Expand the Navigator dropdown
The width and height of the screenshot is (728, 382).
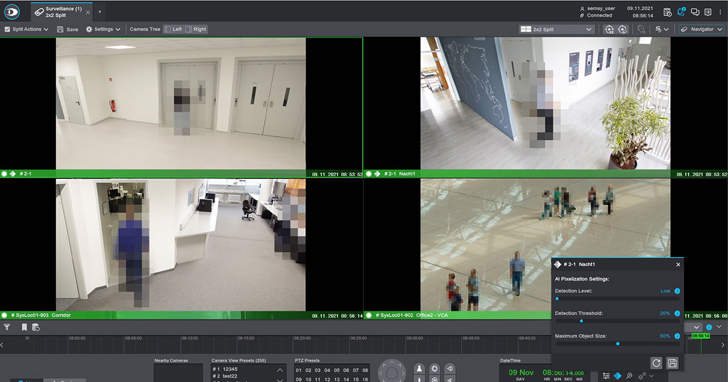(x=701, y=29)
